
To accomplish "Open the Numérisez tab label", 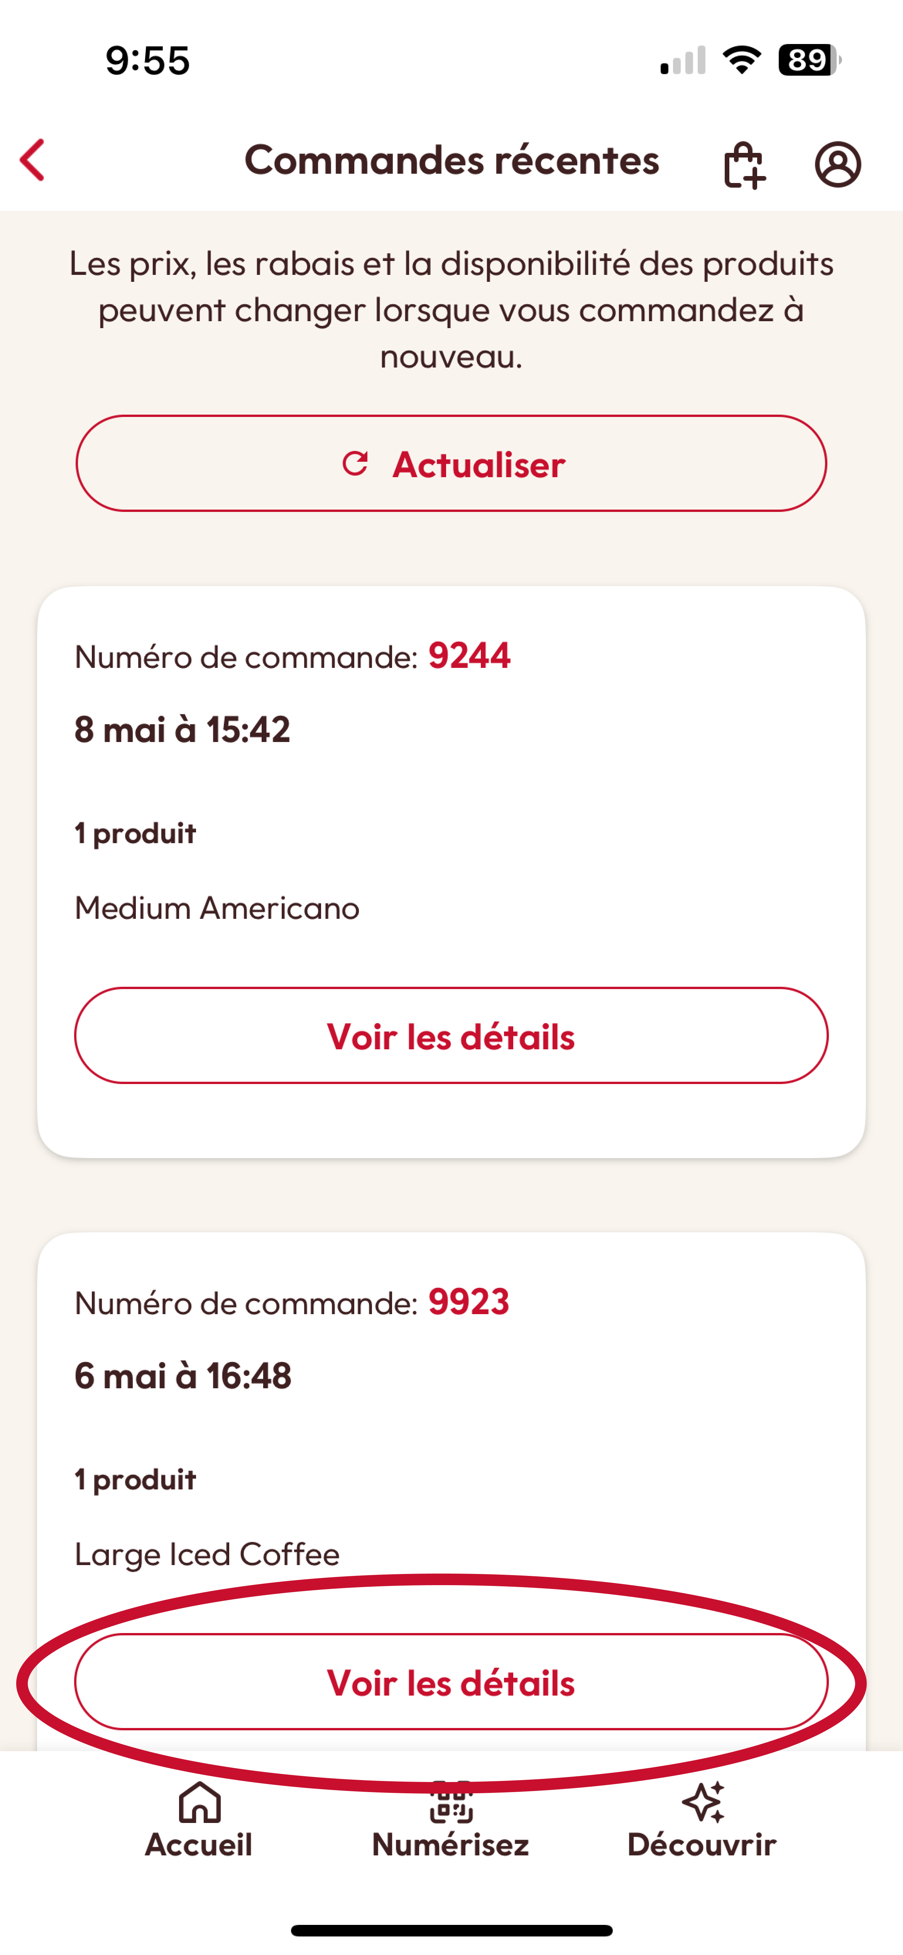I will point(451,1845).
